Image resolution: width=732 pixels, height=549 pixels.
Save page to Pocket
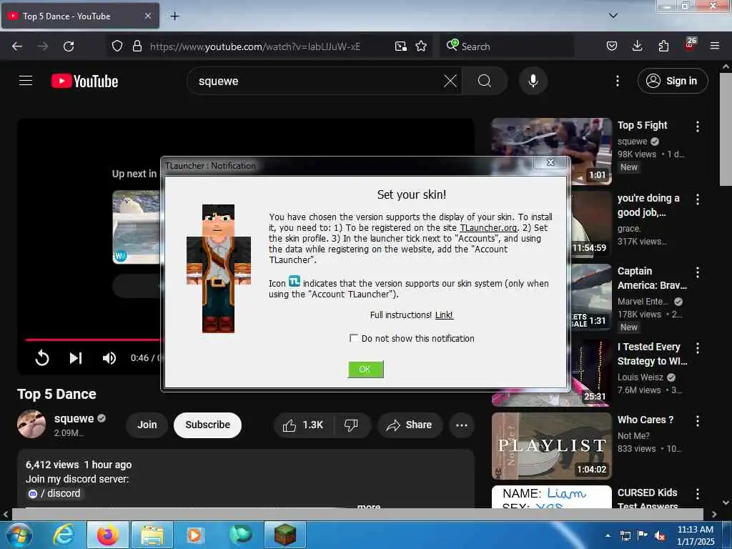coord(612,46)
